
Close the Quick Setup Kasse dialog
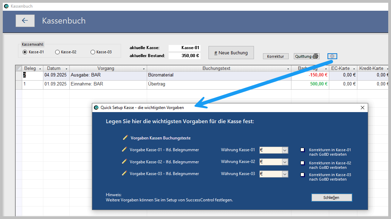[x=363, y=108]
